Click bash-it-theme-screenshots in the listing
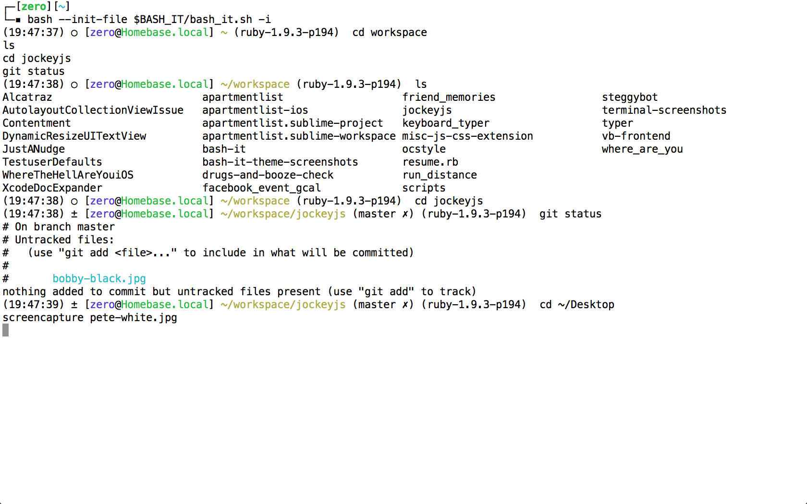Image resolution: width=807 pixels, height=504 pixels. pyautogui.click(x=280, y=162)
